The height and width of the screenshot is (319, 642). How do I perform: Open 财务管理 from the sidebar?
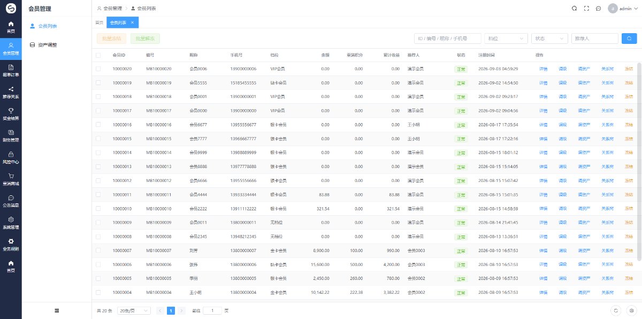[11, 135]
